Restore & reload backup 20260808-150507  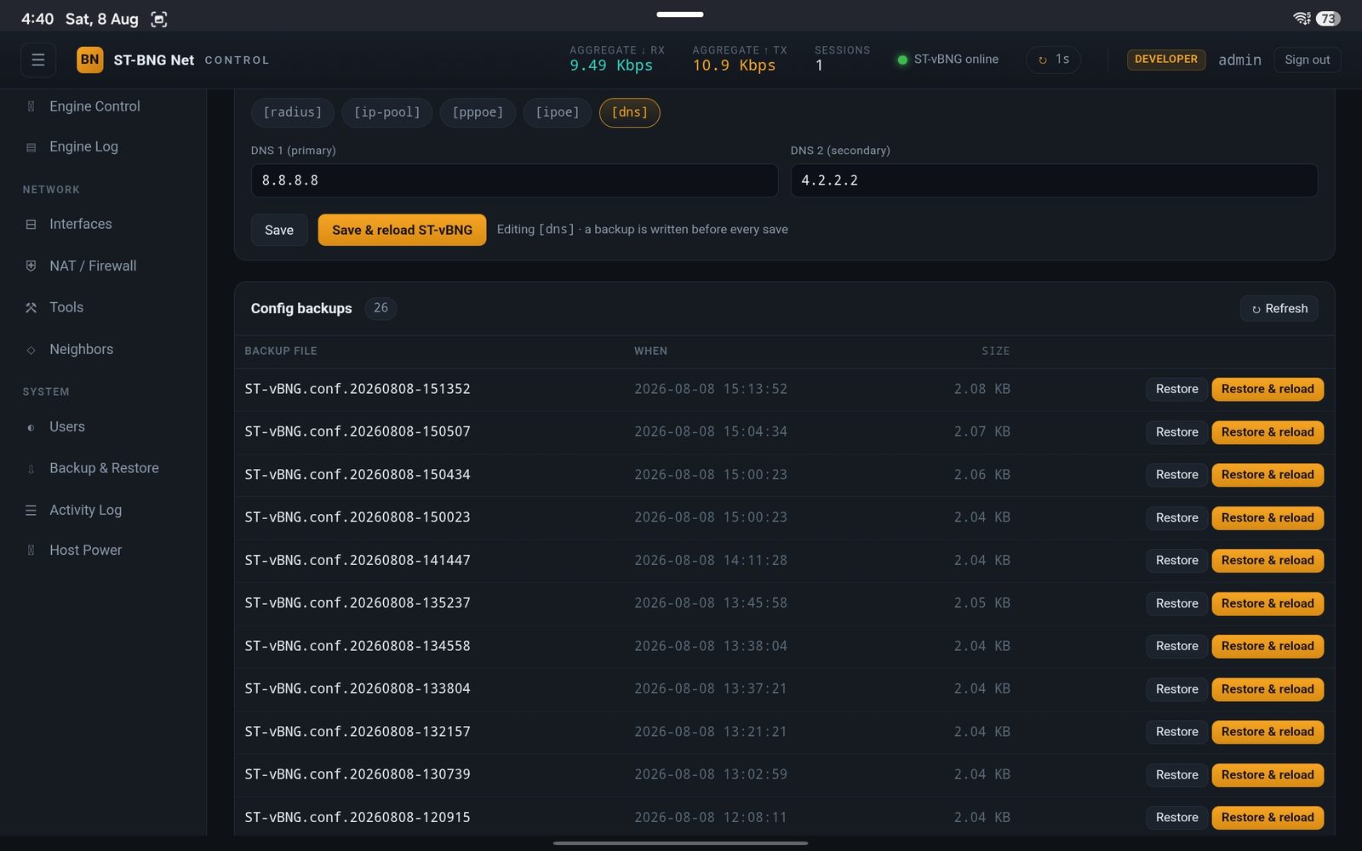tap(1268, 432)
